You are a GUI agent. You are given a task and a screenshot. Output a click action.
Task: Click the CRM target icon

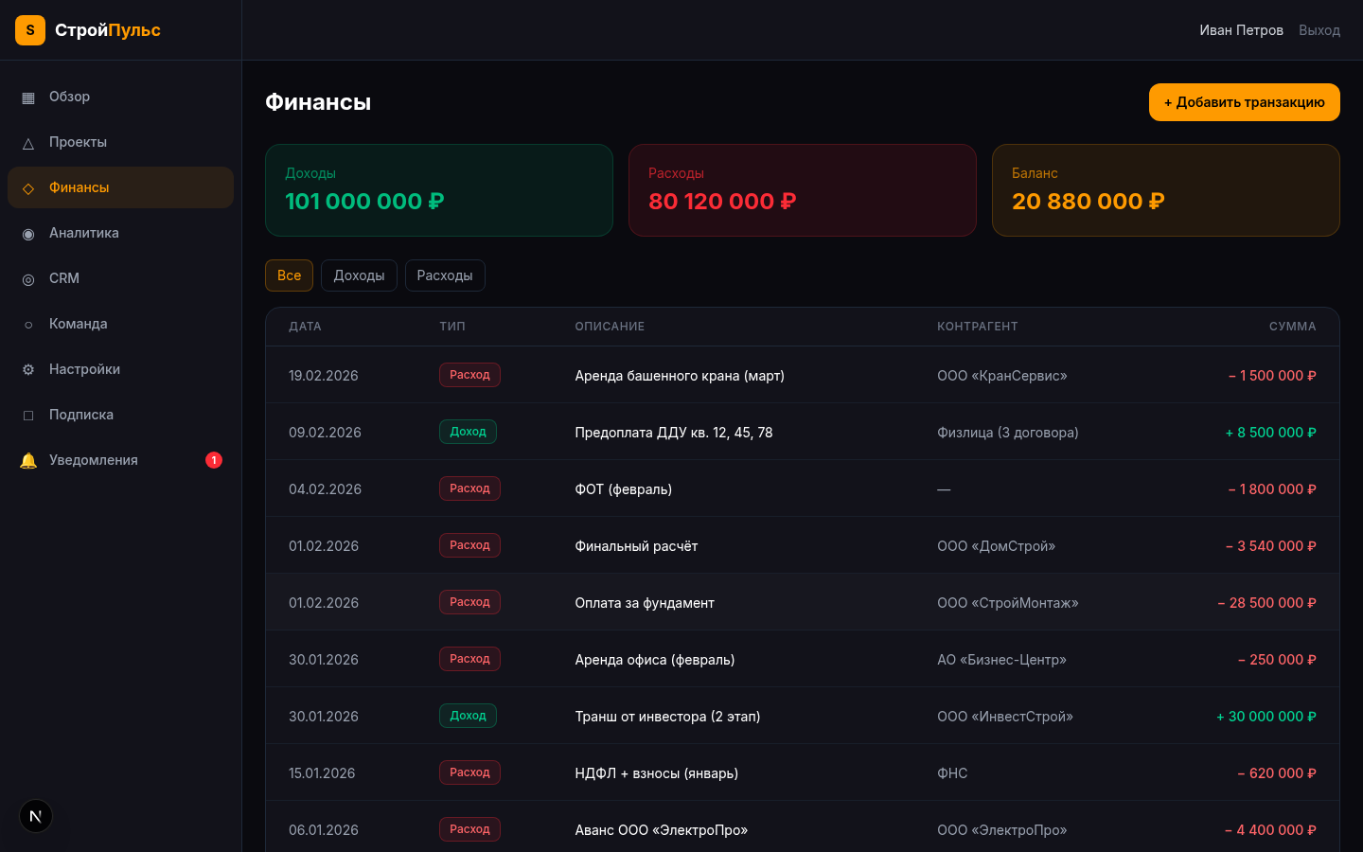28,279
